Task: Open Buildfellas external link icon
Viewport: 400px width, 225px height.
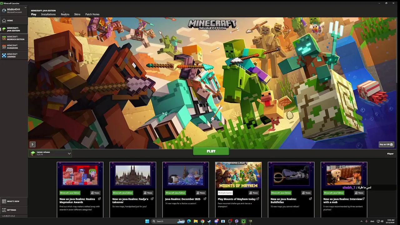Action: pyautogui.click(x=311, y=199)
